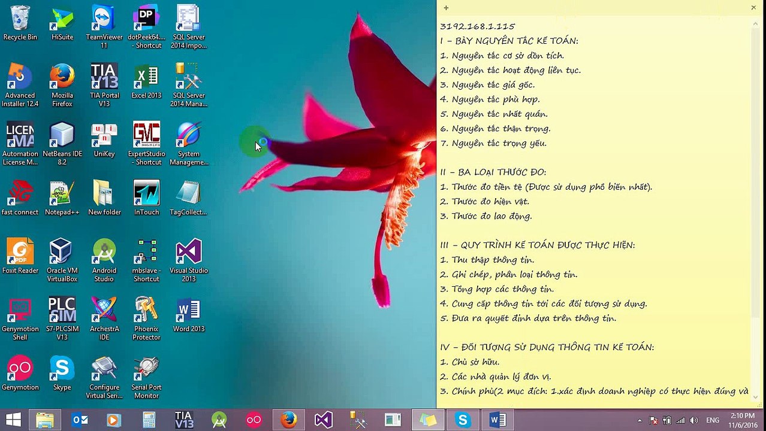766x431 pixels.
Task: Select the Skype desktop icon
Action: 62,373
